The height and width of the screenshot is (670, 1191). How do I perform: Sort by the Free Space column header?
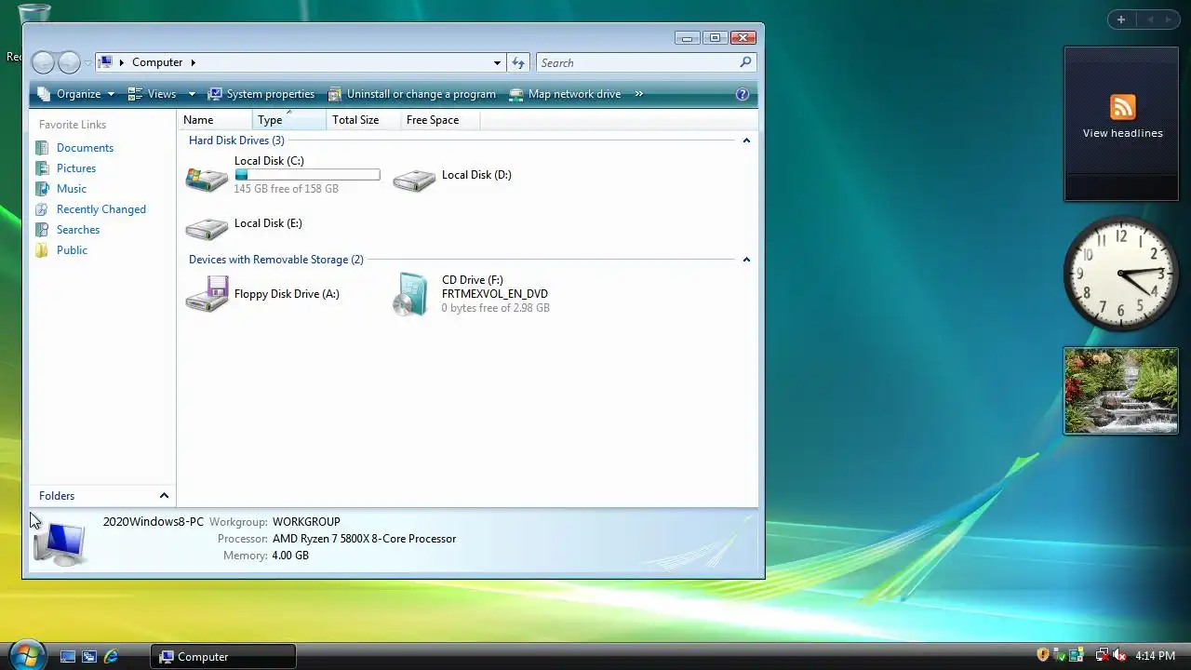[442, 120]
